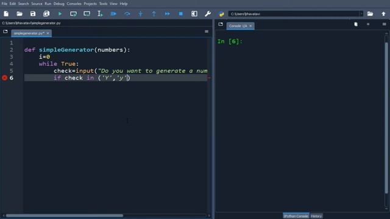This screenshot has width=390, height=219.
Task: Open the Projects menu
Action: click(90, 4)
